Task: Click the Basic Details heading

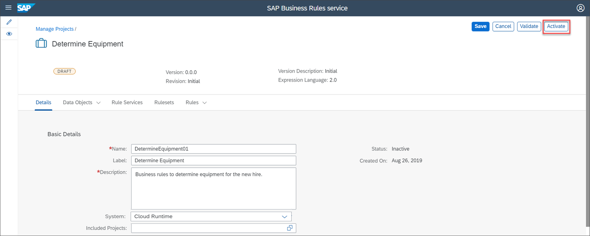Action: tap(64, 134)
